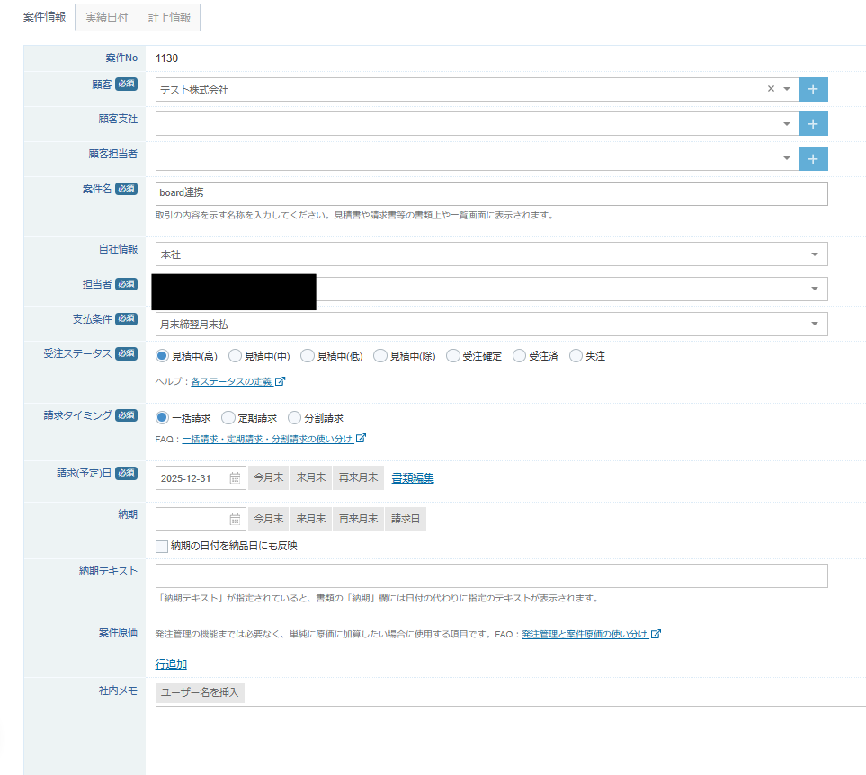Screen dimensions: 866x775
Task: Focus the 納期テキスト input field
Action: coord(492,575)
